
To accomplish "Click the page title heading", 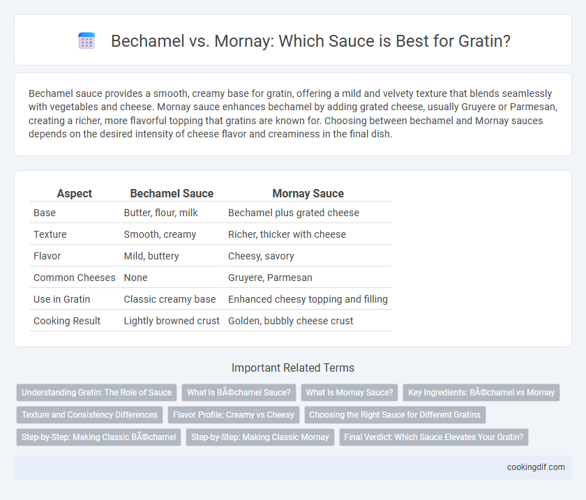I will [310, 40].
